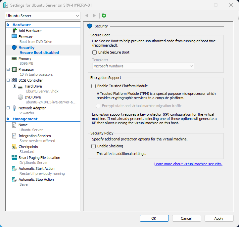
Task: Click the Integration Services icon
Action: coord(14,136)
